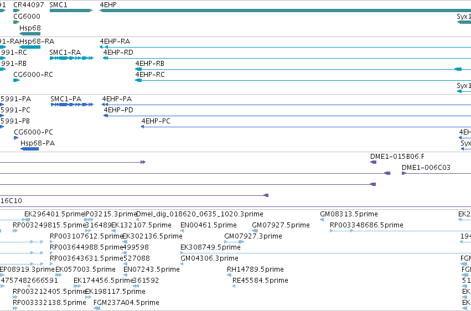The image size is (471, 311).
Task: Click EK198117.5prime EST label
Action: (115, 292)
